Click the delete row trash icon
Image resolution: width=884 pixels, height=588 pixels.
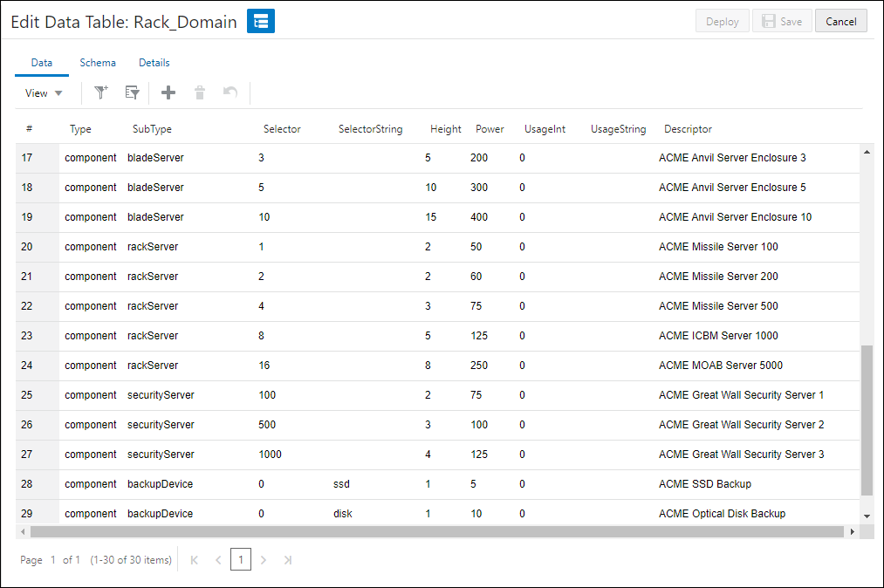[x=200, y=92]
